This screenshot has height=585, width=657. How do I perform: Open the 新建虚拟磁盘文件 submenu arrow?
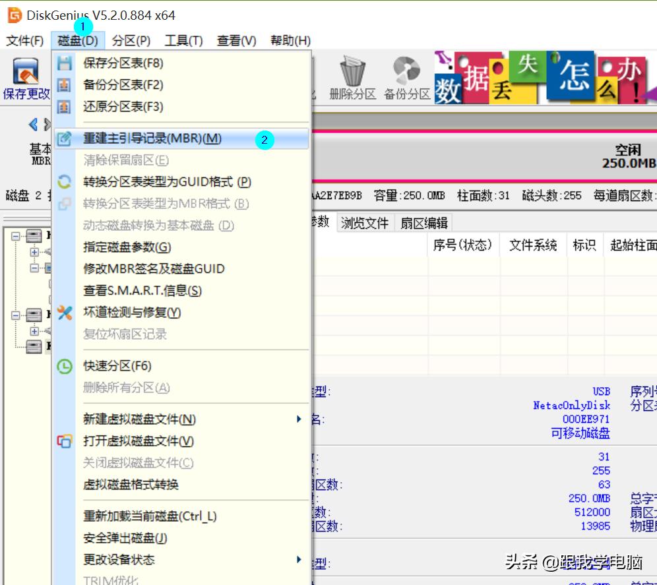tap(298, 419)
